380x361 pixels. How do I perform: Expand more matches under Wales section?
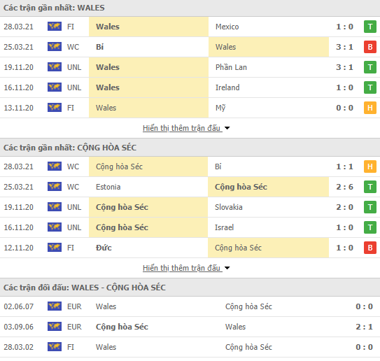182,128
